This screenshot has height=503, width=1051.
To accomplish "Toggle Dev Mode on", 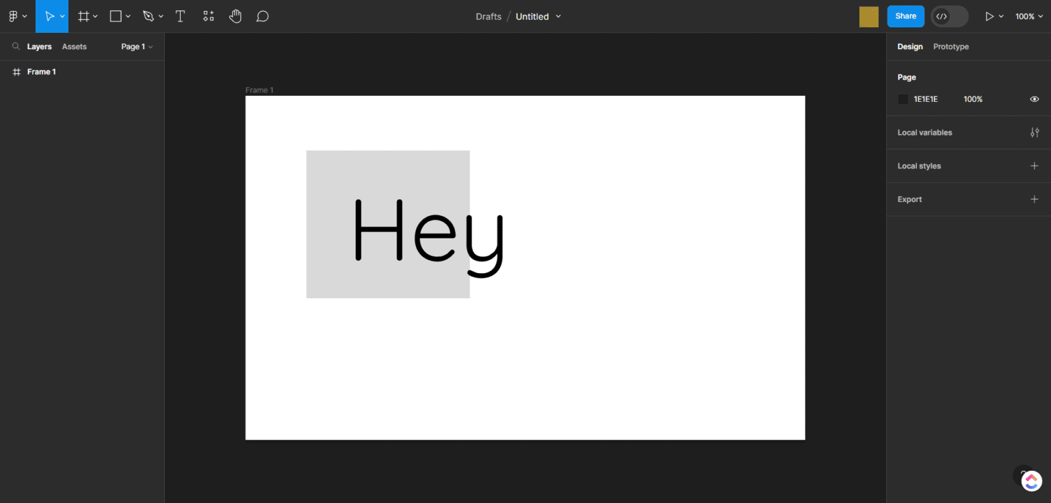I will pyautogui.click(x=949, y=16).
